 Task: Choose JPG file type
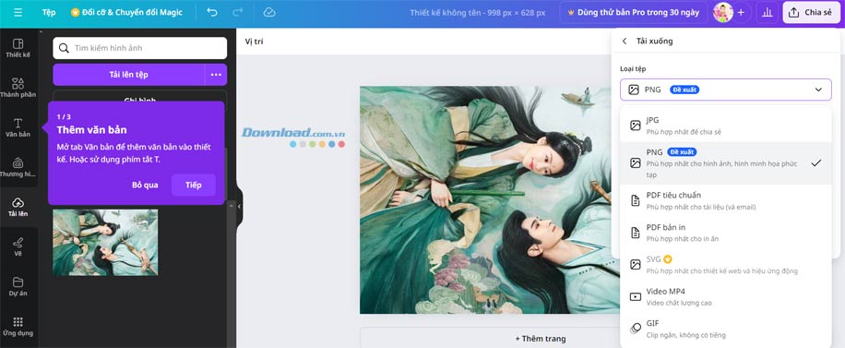point(725,126)
